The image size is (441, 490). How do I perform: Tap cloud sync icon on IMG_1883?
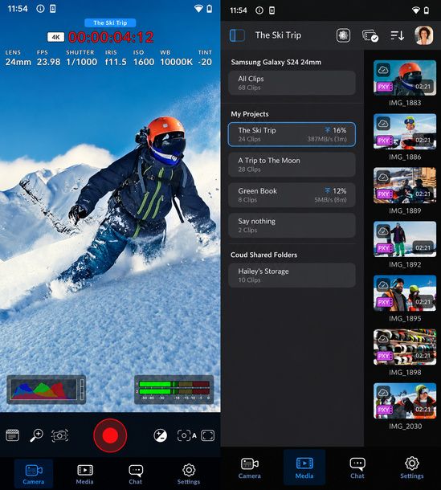click(383, 70)
